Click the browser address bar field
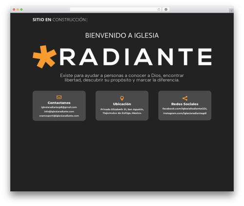 [x=116, y=9]
